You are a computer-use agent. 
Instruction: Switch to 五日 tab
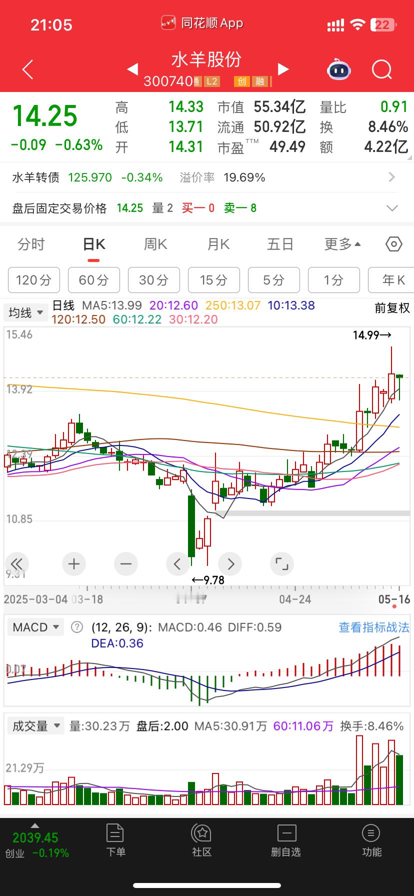280,244
